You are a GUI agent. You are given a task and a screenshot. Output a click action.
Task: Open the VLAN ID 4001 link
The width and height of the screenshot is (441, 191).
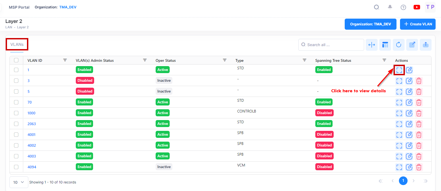click(31, 135)
